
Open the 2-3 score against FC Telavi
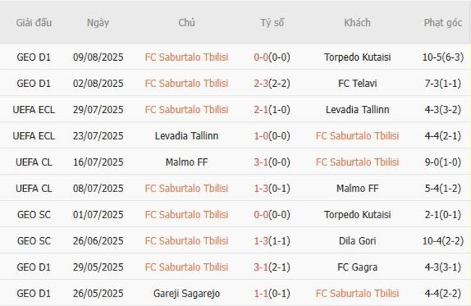[262, 83]
